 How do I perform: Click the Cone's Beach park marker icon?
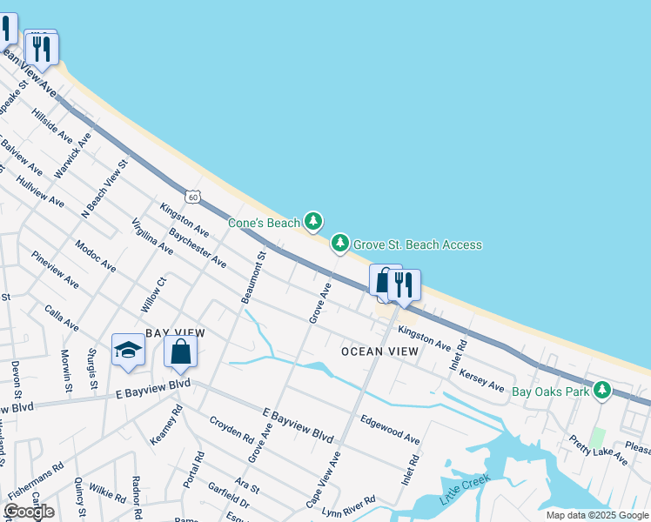click(313, 221)
